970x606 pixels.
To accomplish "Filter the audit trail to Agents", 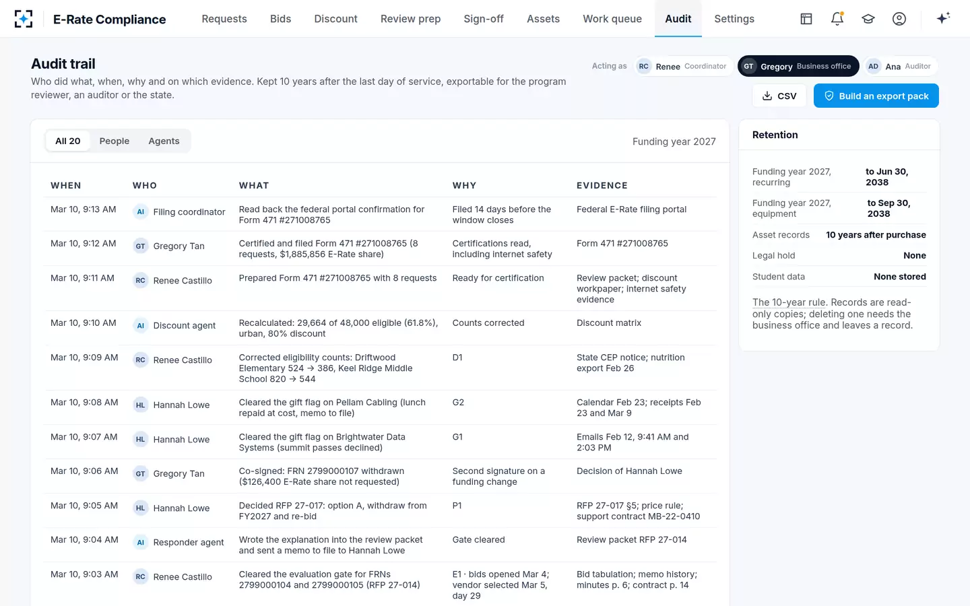I will 164,141.
